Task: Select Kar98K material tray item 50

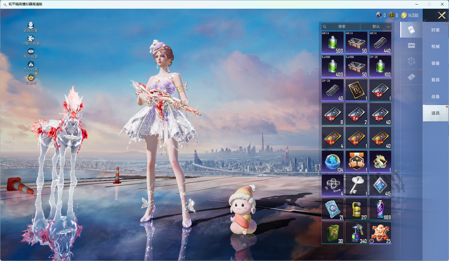Action: (x=357, y=66)
